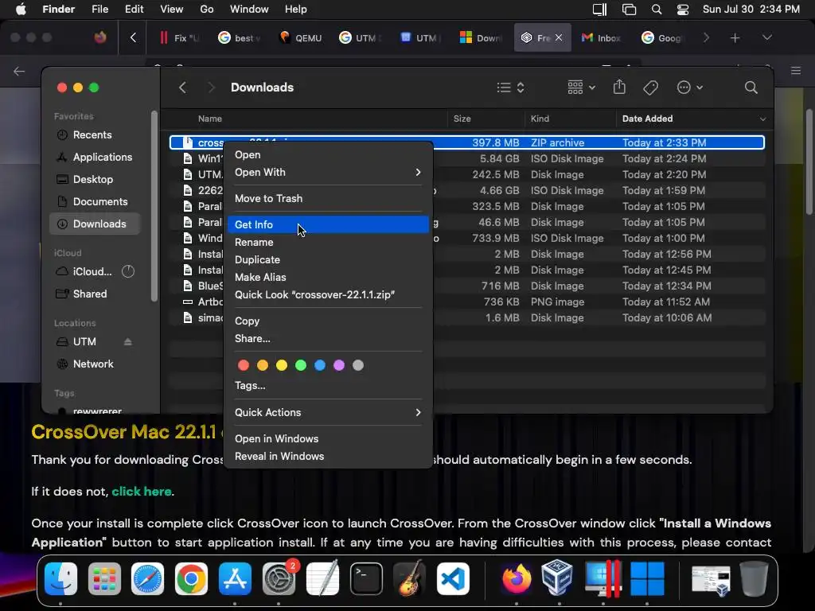Open Launchpad from the Dock
Image resolution: width=815 pixels, height=611 pixels.
[x=104, y=578]
